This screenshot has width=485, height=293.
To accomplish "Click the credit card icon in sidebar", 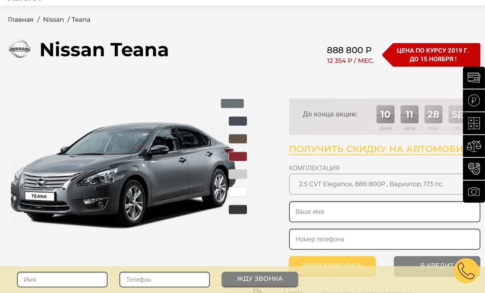I will (x=474, y=78).
